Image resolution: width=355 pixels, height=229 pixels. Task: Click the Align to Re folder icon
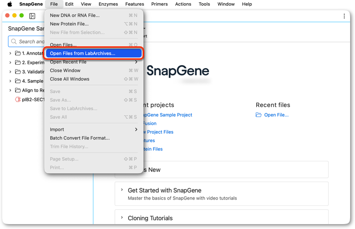18,90
